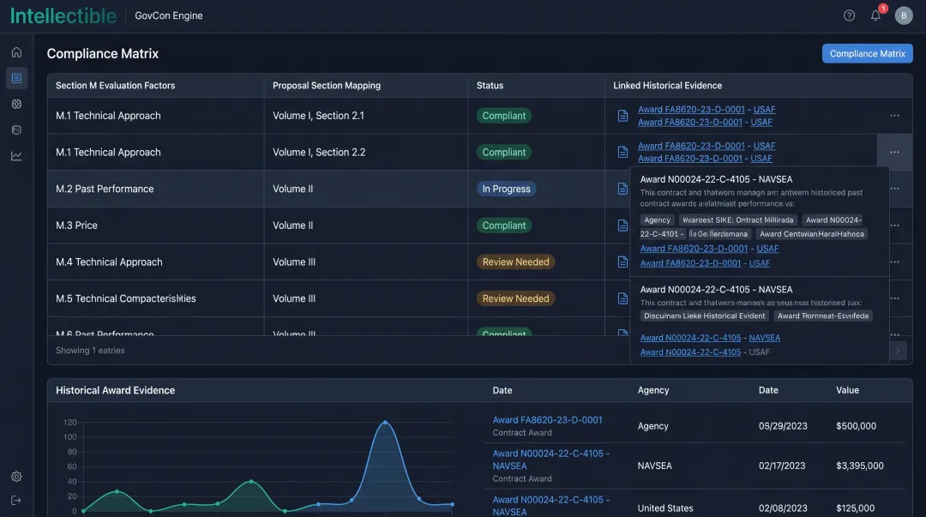Click document icon in M.2 Past Performance row

(622, 189)
